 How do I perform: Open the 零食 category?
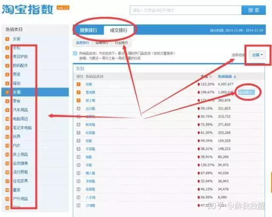coord(17,101)
